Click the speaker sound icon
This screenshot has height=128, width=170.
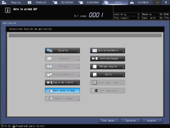158,2
